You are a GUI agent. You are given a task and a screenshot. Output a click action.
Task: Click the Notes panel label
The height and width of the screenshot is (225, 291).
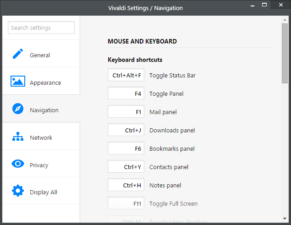(x=165, y=186)
